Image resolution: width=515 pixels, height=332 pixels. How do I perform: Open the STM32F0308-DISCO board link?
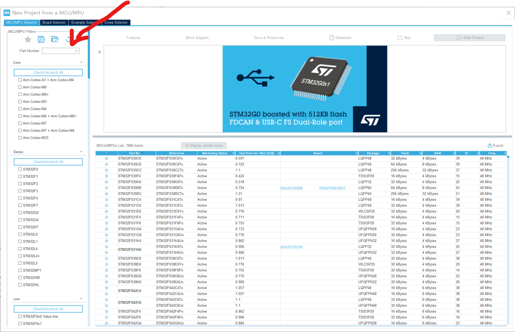click(332, 188)
